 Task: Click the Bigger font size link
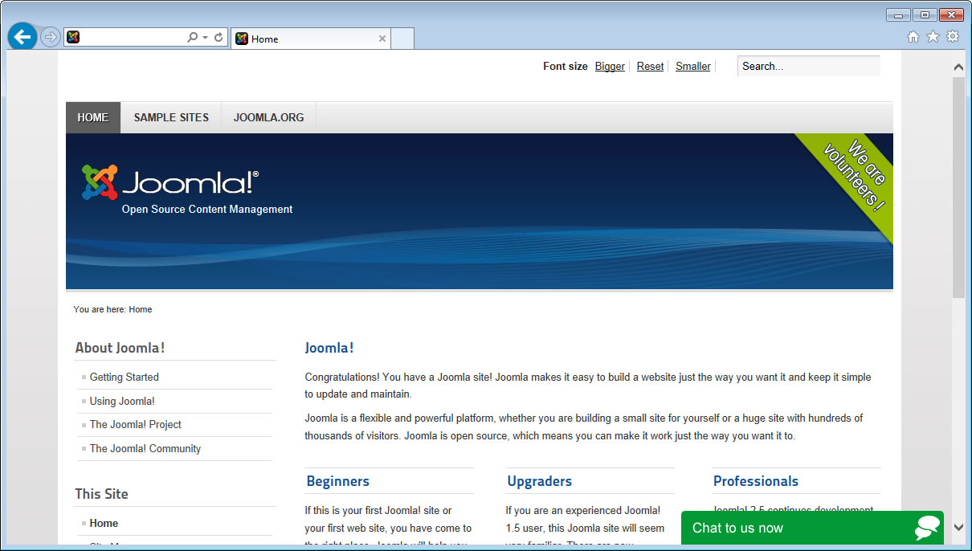coord(610,67)
